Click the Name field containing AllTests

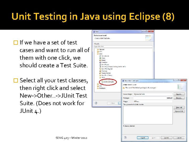coord(153,102)
